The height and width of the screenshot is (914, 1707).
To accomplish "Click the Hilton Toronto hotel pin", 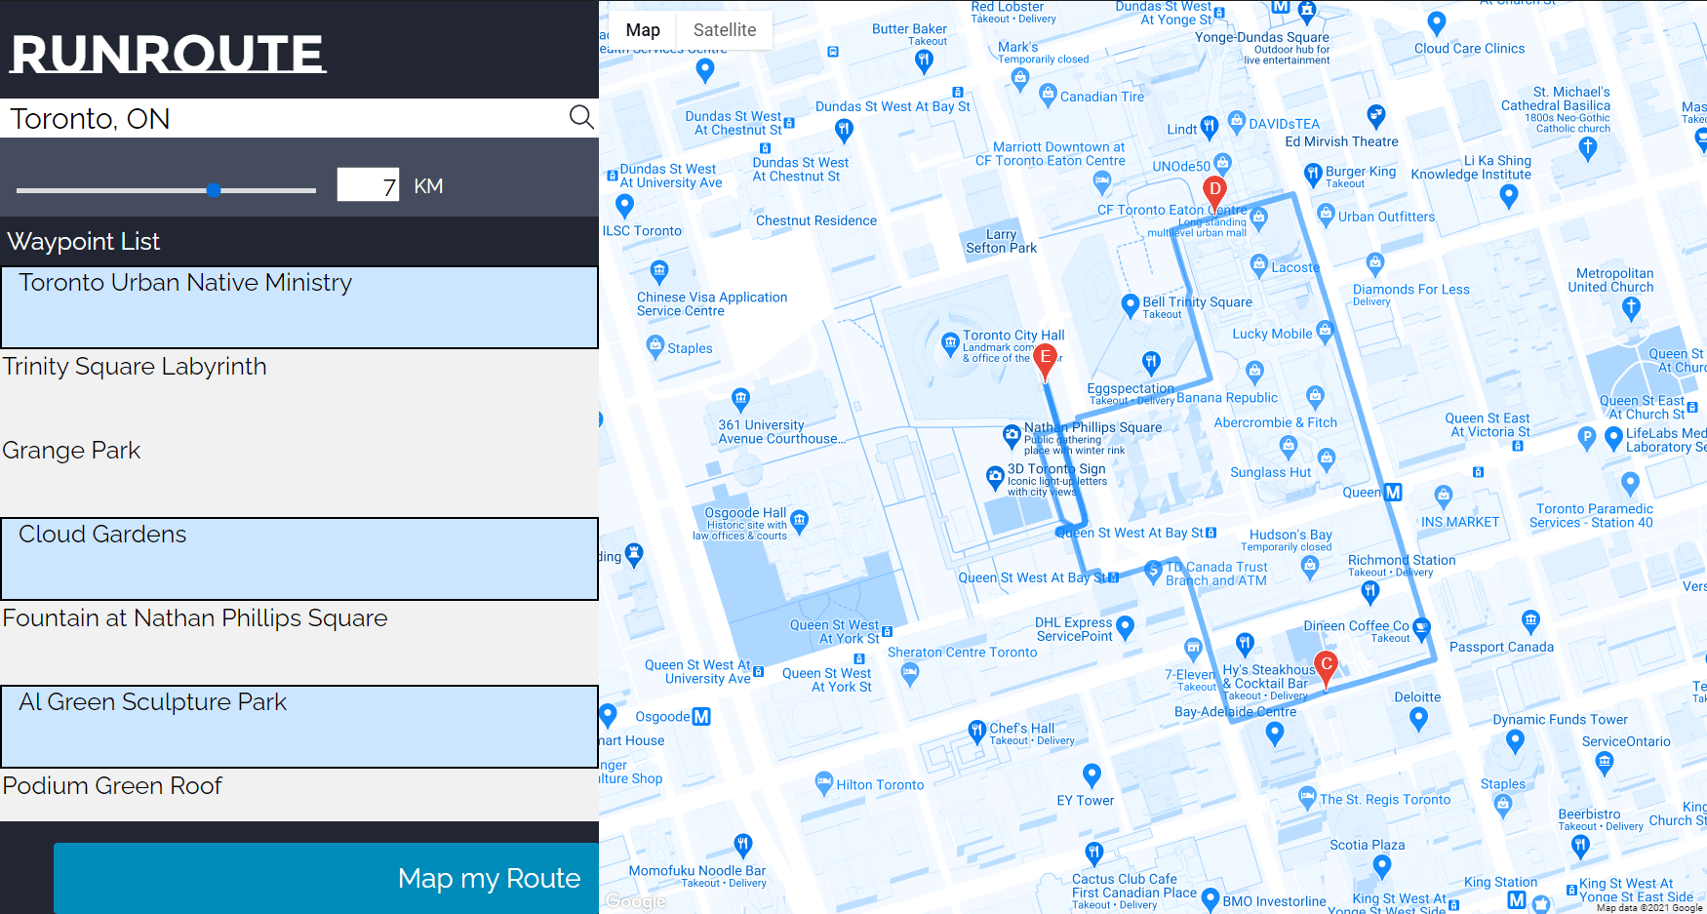I will tap(823, 782).
